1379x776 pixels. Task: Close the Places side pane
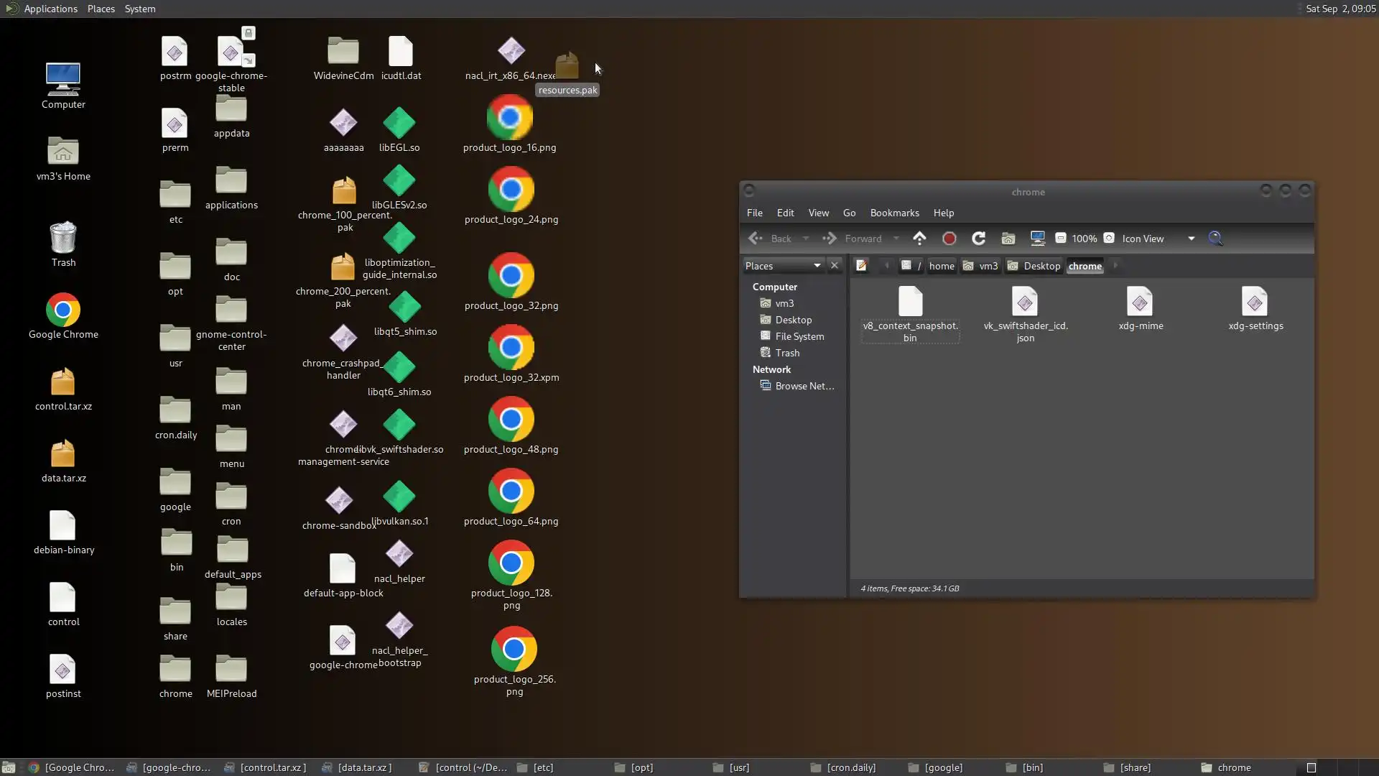834,266
